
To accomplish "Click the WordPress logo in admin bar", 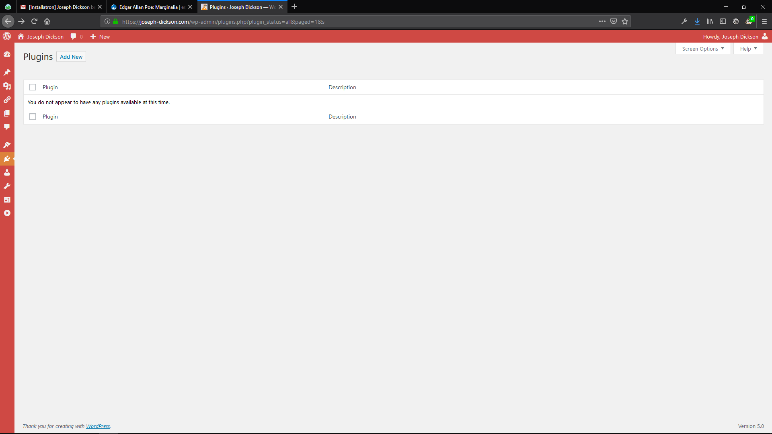I will (7, 37).
